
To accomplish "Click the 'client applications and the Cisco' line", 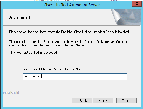I will 47,45.
